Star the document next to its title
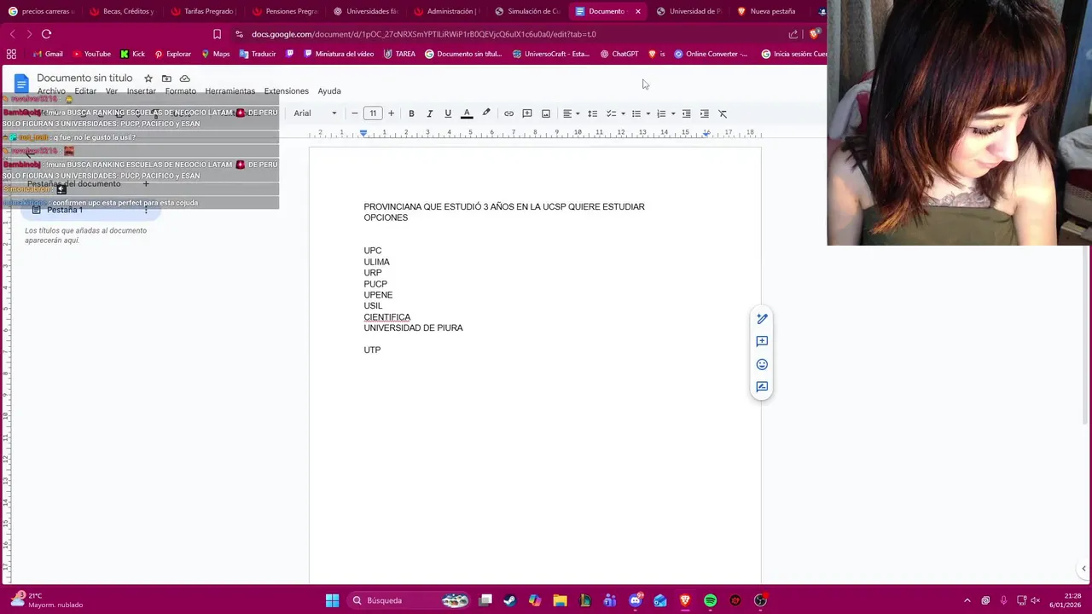The width and height of the screenshot is (1092, 614). point(148,78)
